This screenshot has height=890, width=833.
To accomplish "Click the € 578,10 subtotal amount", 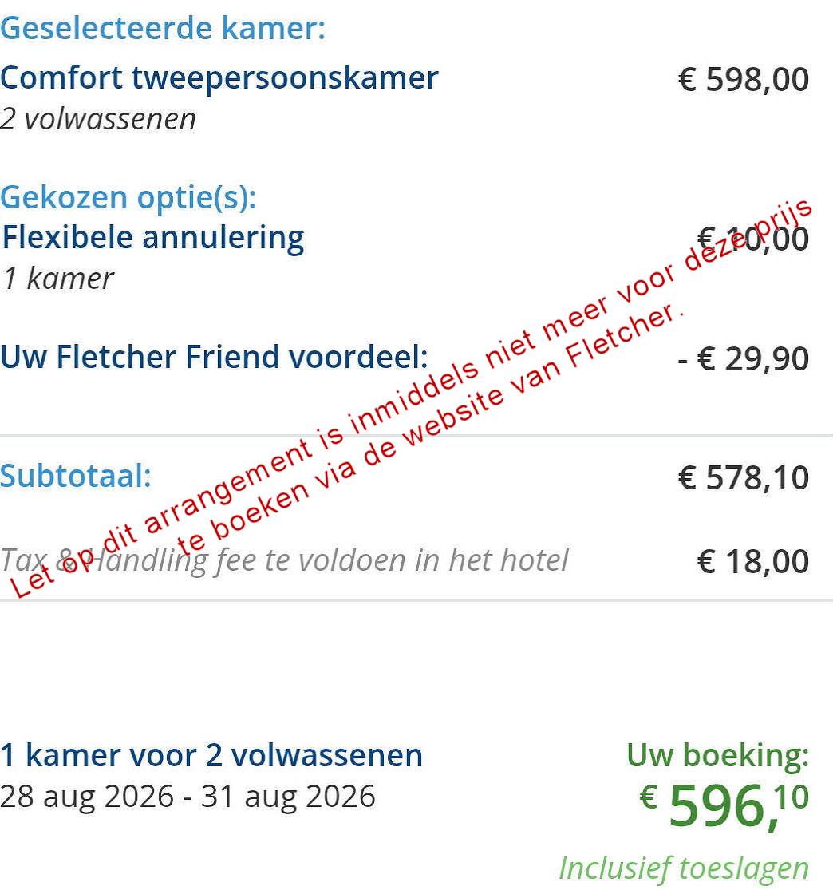I will pos(743,478).
